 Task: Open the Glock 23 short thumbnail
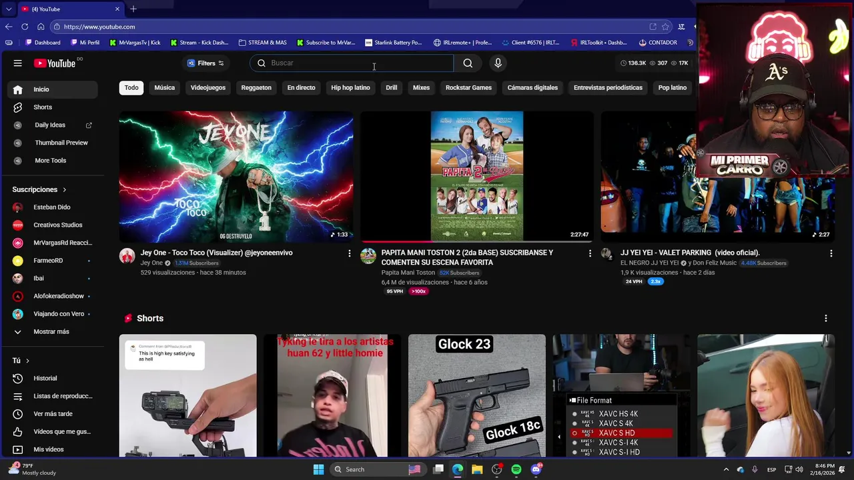[x=476, y=396]
